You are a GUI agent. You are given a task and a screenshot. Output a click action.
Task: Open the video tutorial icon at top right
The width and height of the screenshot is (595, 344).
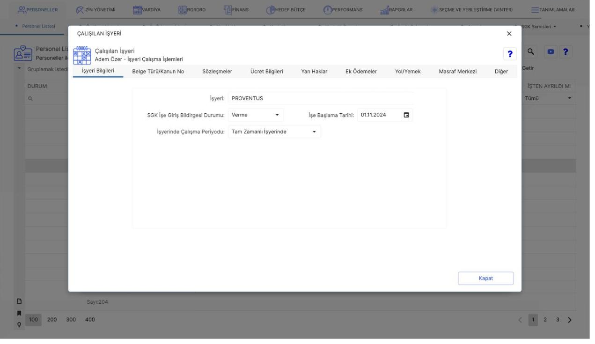click(550, 52)
